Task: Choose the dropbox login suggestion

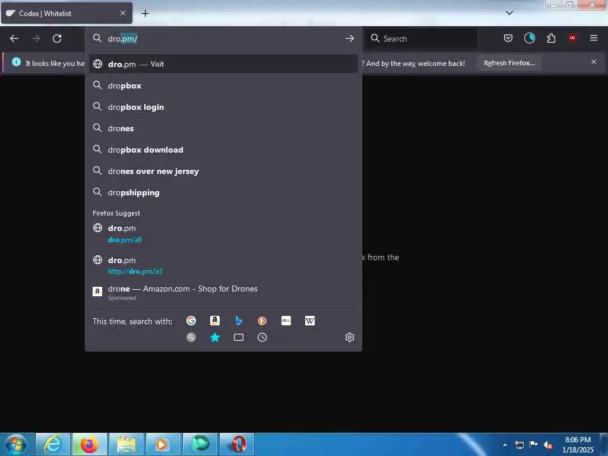Action: [223, 107]
